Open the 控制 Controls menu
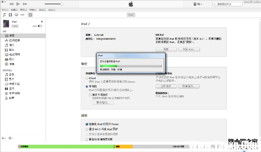Image resolution: width=261 pixels, height=152 pixels. (x=33, y=10)
